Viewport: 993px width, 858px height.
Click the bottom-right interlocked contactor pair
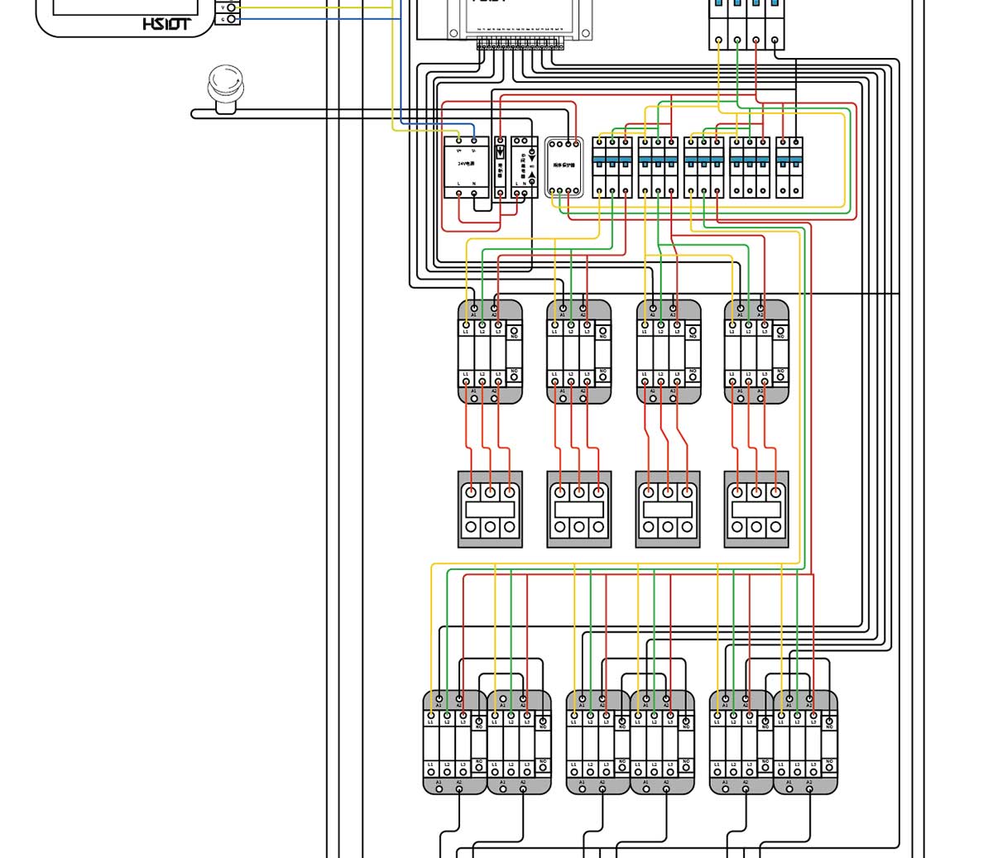point(773,742)
